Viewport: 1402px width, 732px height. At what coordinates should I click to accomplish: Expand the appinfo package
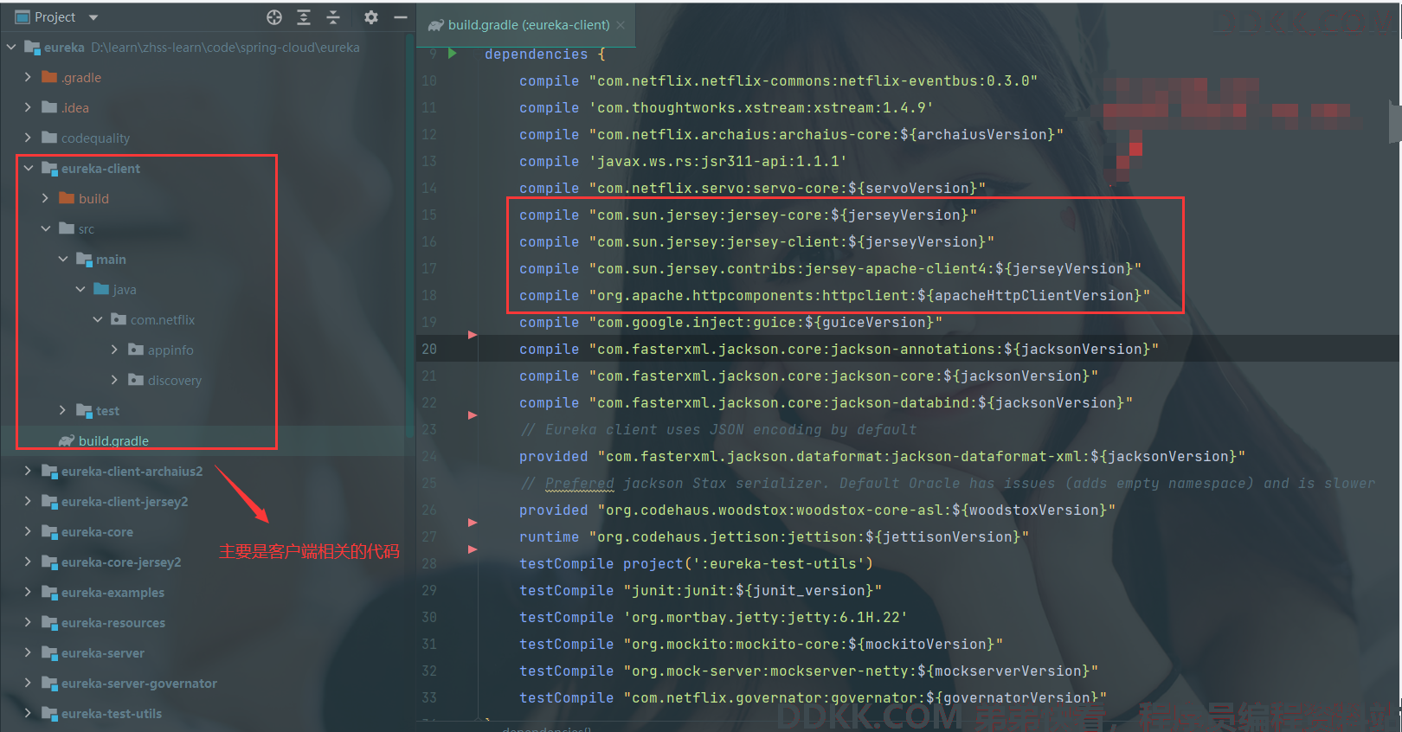(x=115, y=350)
